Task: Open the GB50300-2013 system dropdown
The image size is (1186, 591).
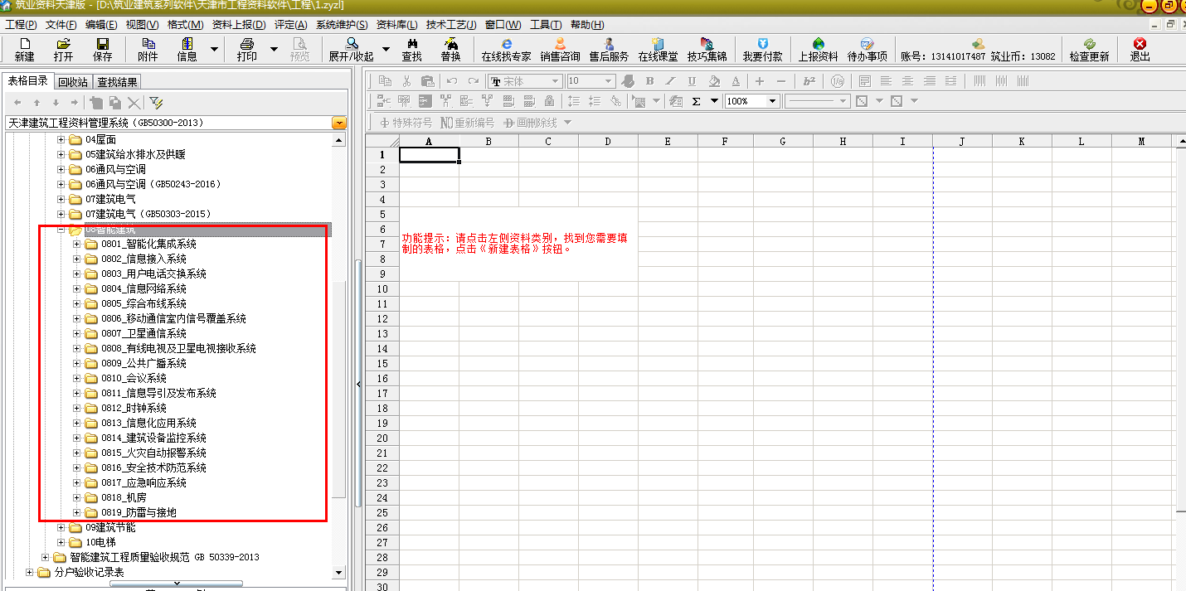Action: pos(338,121)
